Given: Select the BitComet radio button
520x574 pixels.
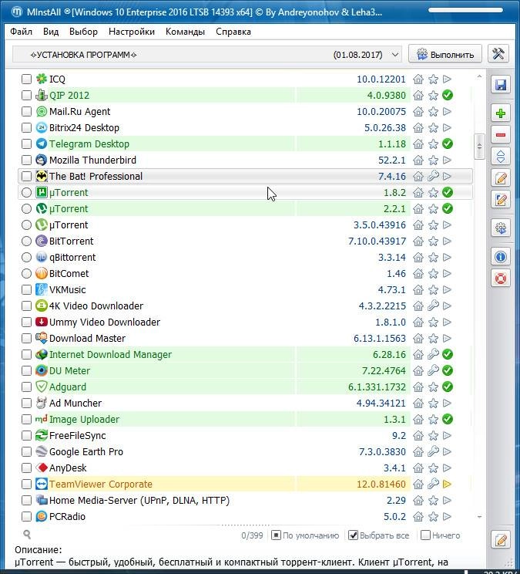Looking at the screenshot, I should (x=26, y=273).
